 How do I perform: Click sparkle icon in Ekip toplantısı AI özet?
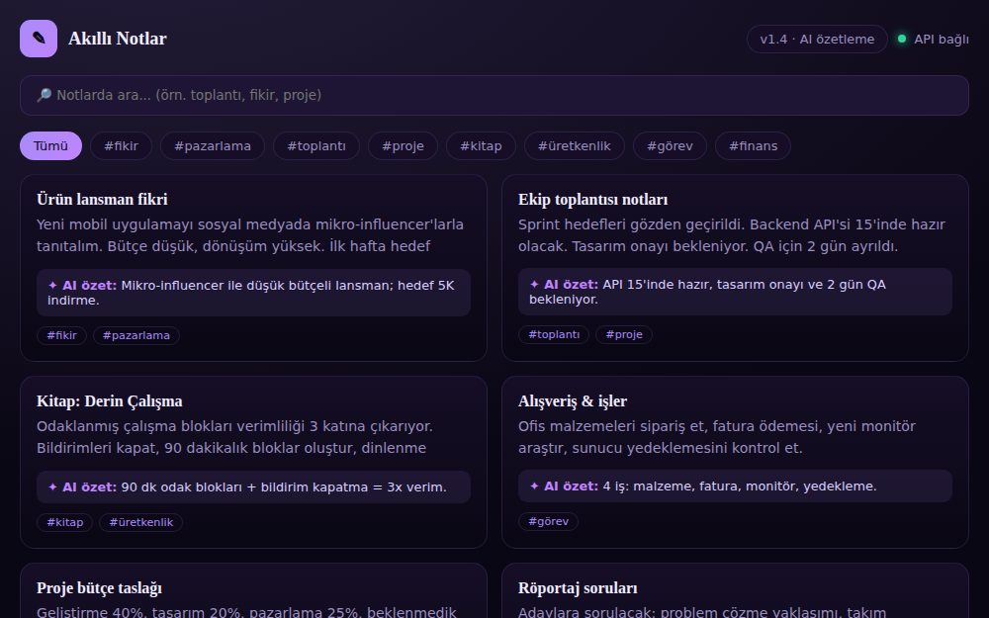point(534,285)
